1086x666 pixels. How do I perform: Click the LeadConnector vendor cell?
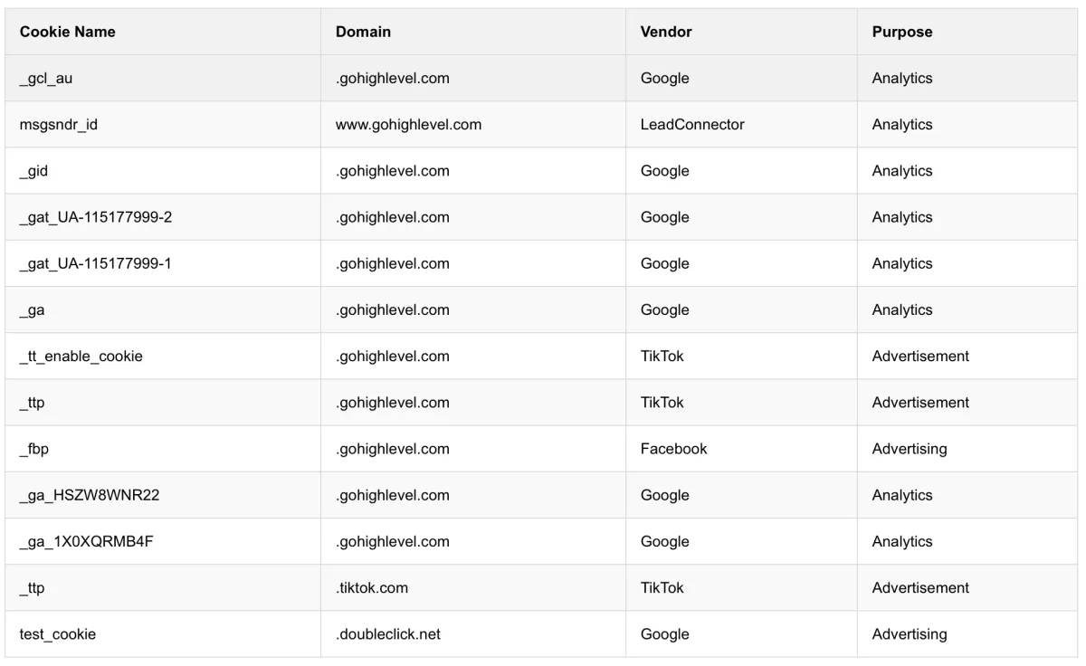(x=692, y=125)
